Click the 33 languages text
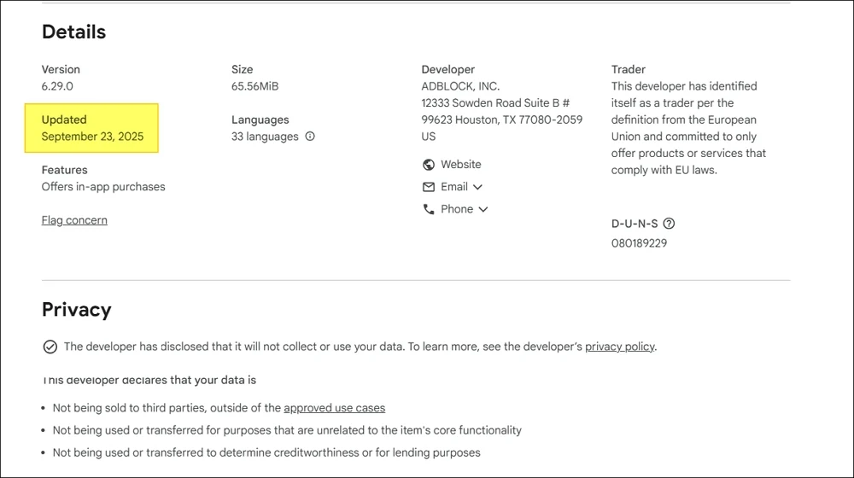The width and height of the screenshot is (854, 478). click(x=265, y=137)
